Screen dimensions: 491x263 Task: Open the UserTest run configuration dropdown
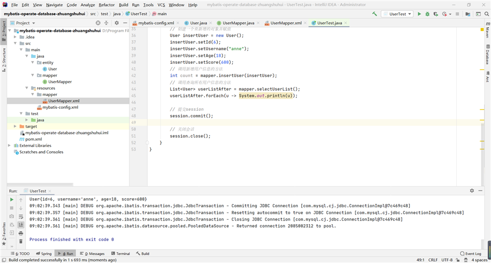[x=397, y=14]
